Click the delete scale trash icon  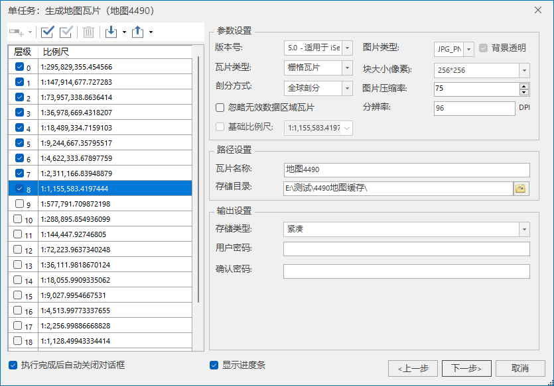pos(88,32)
